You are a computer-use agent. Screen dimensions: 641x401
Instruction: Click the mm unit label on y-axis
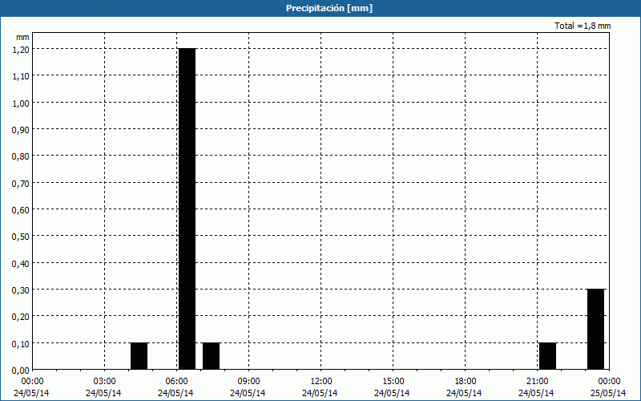pos(22,37)
